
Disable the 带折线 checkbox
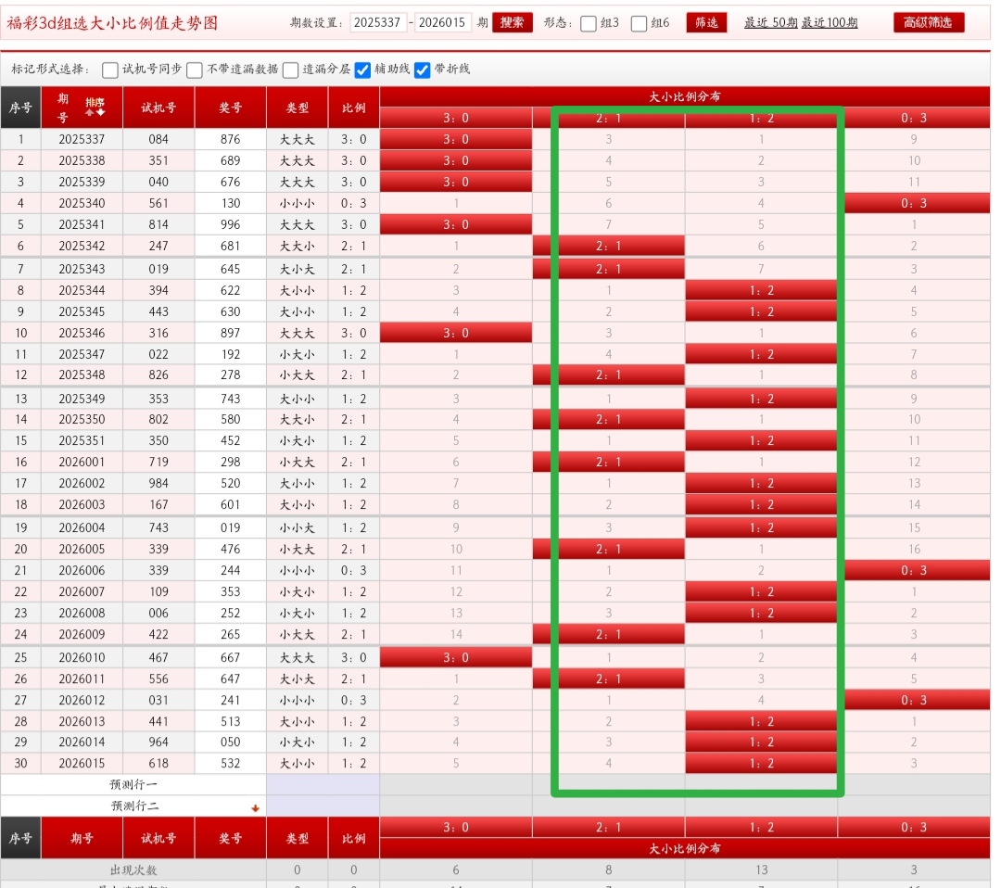pyautogui.click(x=423, y=70)
